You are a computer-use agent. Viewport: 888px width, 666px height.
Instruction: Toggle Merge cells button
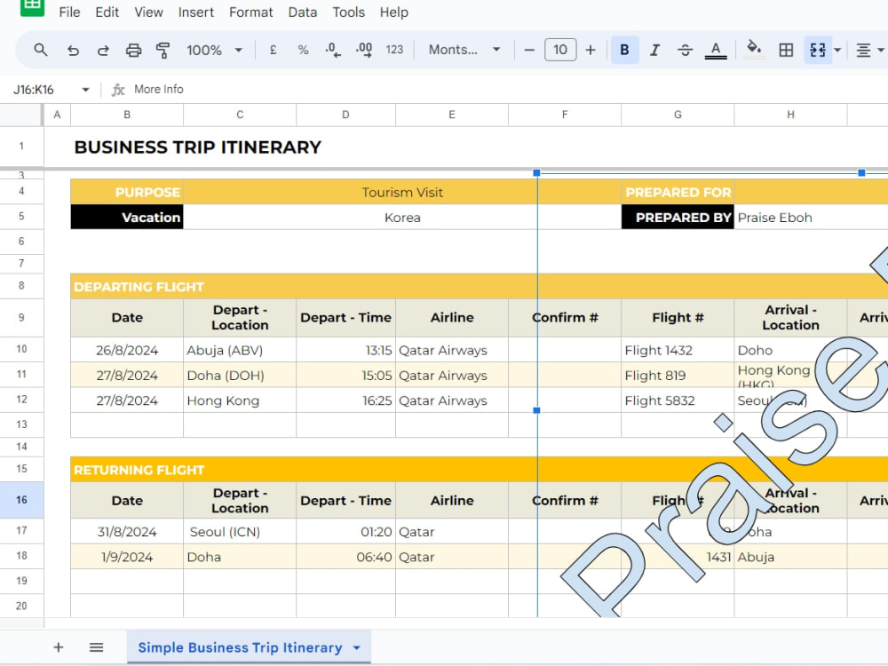click(x=818, y=50)
